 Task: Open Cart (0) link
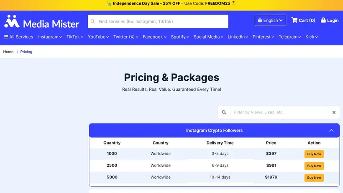pyautogui.click(x=303, y=21)
